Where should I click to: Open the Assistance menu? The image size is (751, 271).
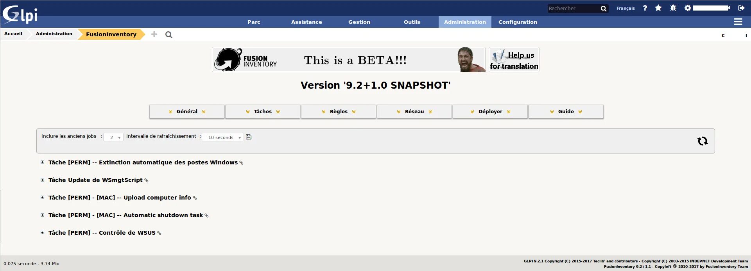click(306, 22)
